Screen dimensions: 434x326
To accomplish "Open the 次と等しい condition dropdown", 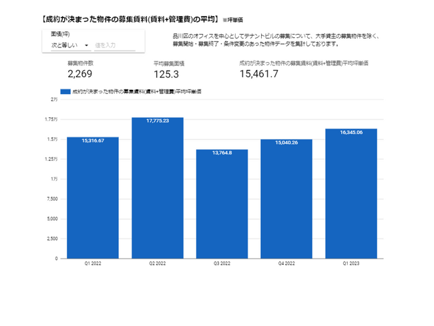I will tap(70, 45).
